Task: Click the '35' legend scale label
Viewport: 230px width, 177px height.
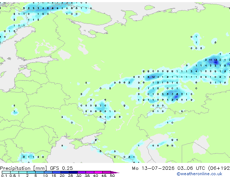Action: point(87,176)
